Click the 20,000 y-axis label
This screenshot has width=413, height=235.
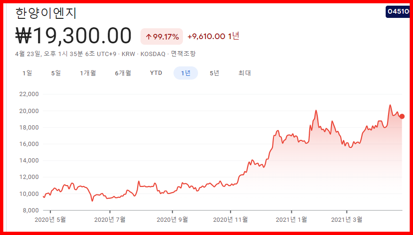(29, 111)
